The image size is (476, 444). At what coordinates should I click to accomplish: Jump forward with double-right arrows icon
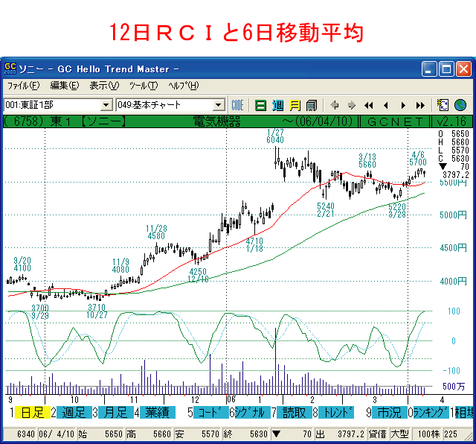pyautogui.click(x=420, y=106)
